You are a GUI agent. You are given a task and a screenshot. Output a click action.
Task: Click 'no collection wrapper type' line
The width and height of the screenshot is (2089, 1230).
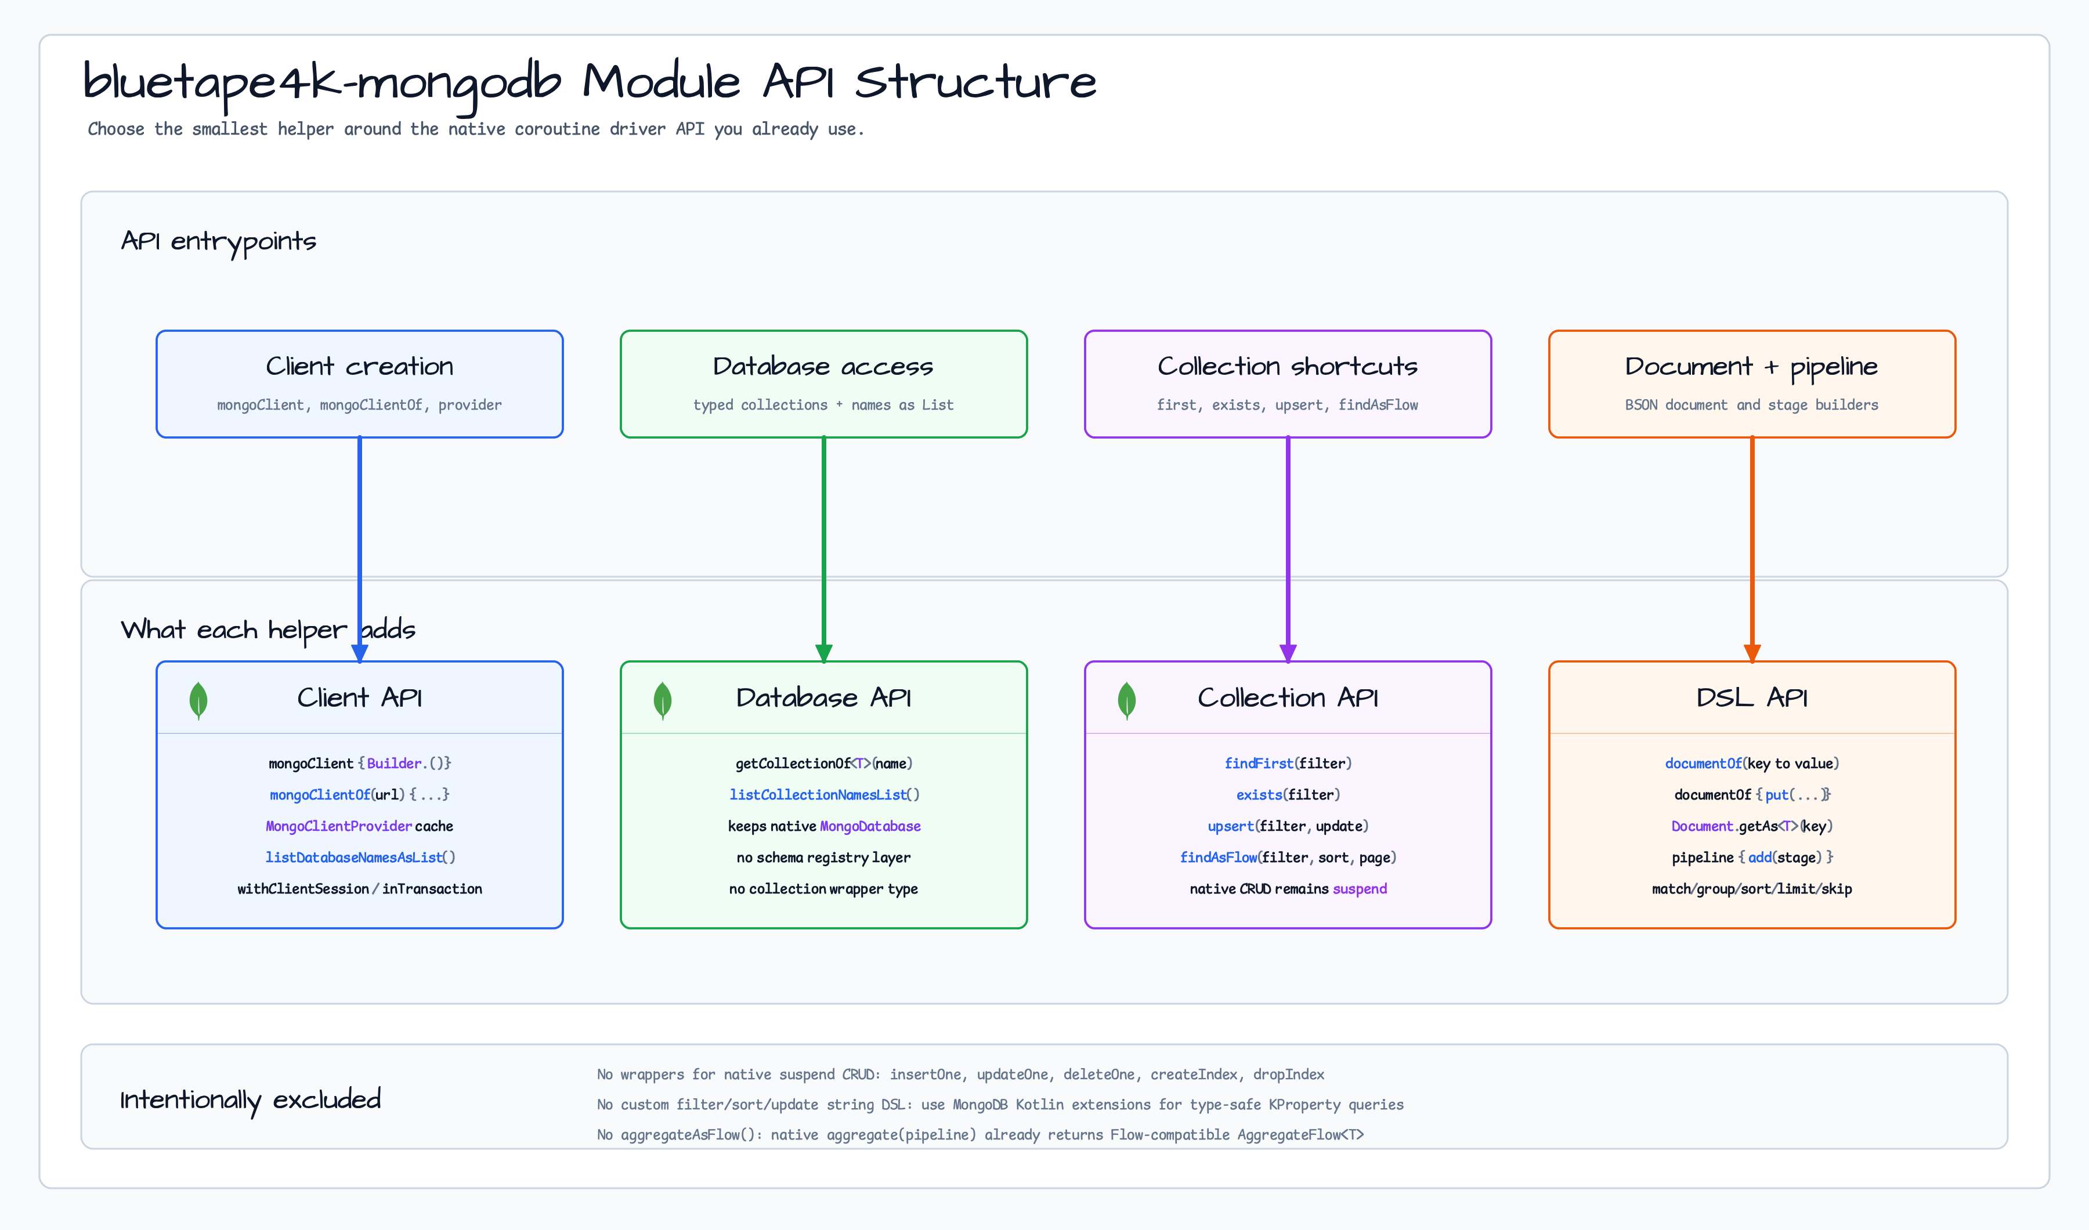[x=824, y=889]
